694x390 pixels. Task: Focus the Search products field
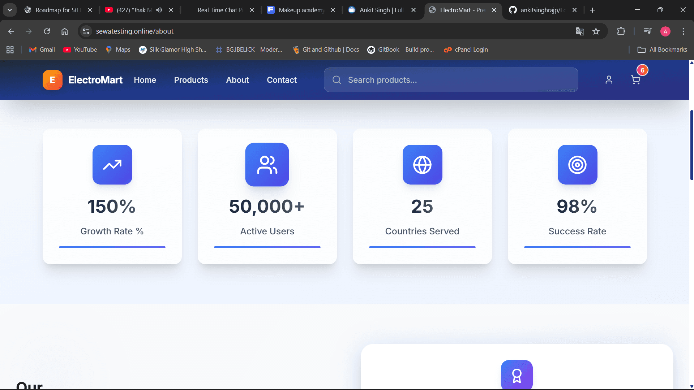[x=451, y=80]
